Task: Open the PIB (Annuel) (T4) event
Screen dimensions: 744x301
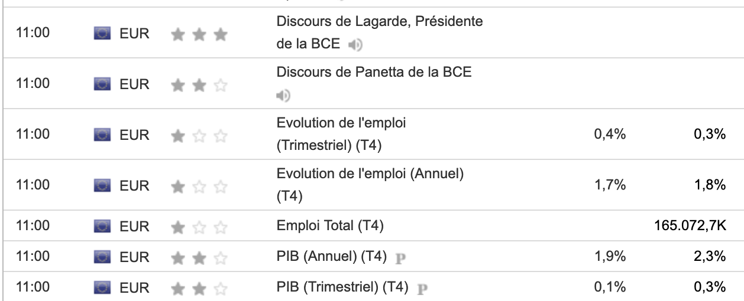Action: tap(331, 257)
